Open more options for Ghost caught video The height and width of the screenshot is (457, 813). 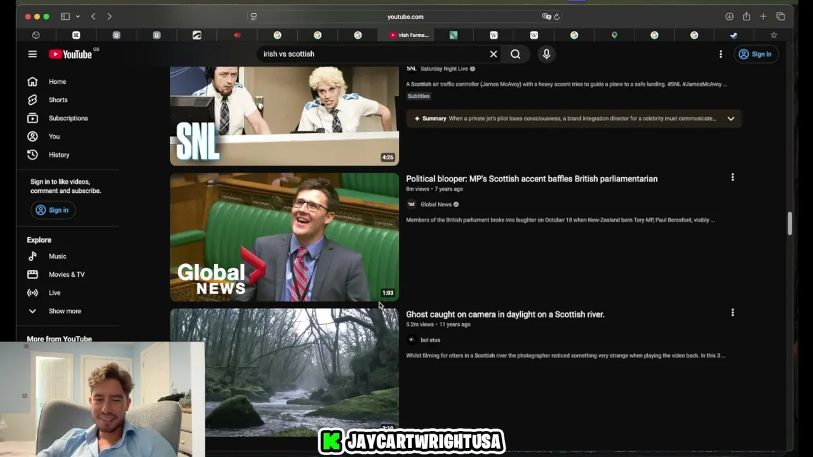(x=732, y=313)
